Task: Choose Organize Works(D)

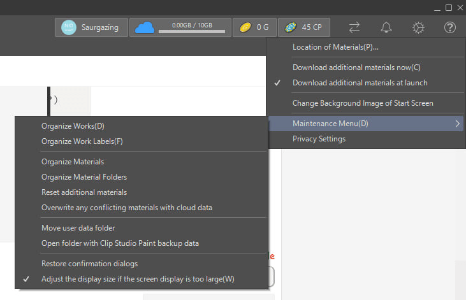Action: pos(142,126)
